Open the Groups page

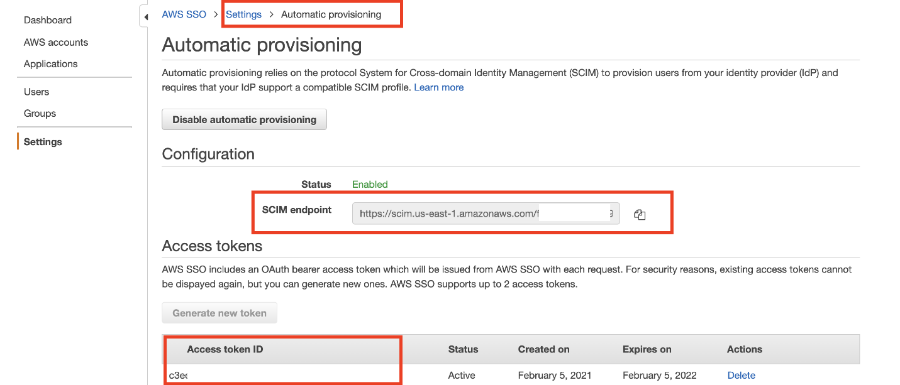[40, 114]
